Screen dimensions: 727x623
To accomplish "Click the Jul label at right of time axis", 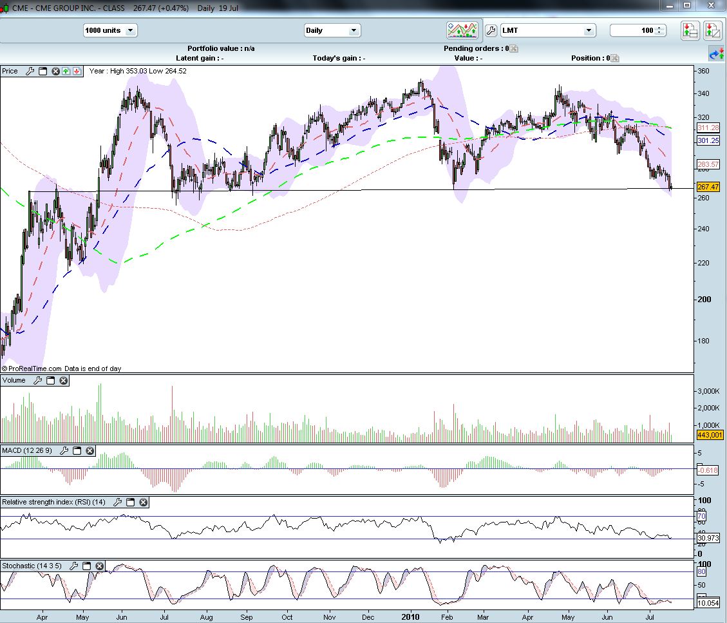I will point(650,617).
